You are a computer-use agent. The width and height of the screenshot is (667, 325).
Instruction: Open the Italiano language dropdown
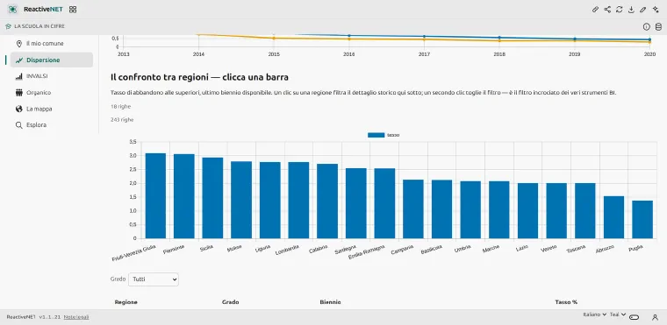coord(595,314)
